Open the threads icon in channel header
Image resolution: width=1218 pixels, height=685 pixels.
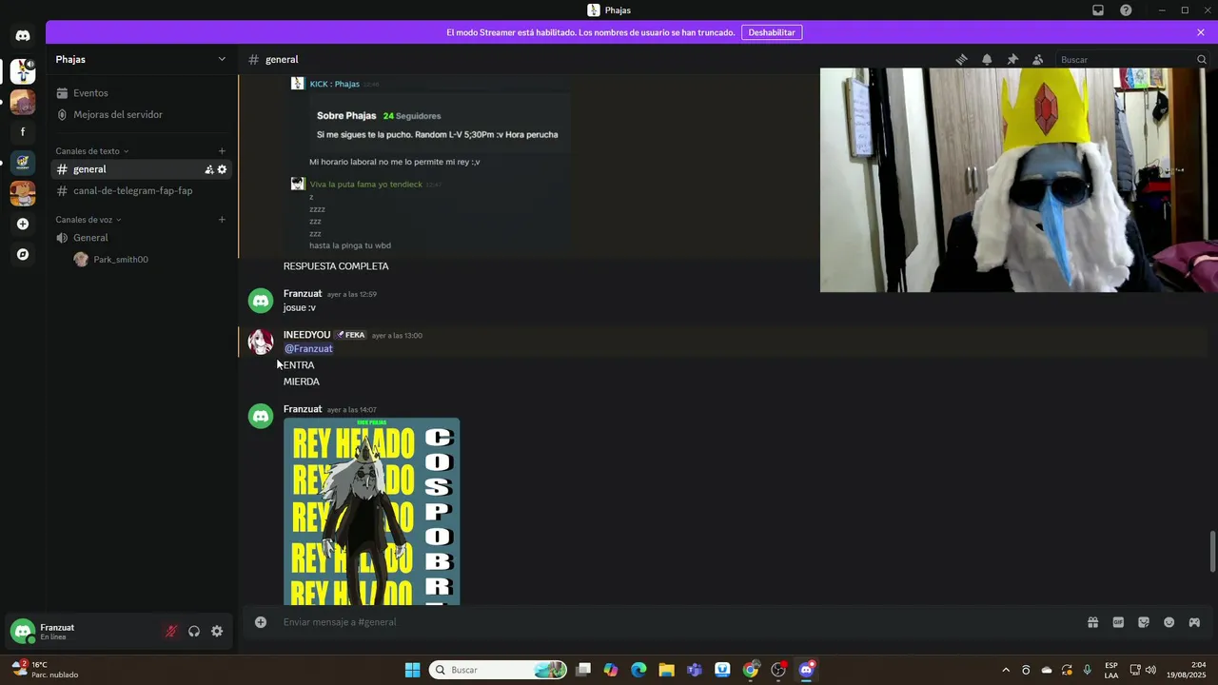tap(962, 59)
